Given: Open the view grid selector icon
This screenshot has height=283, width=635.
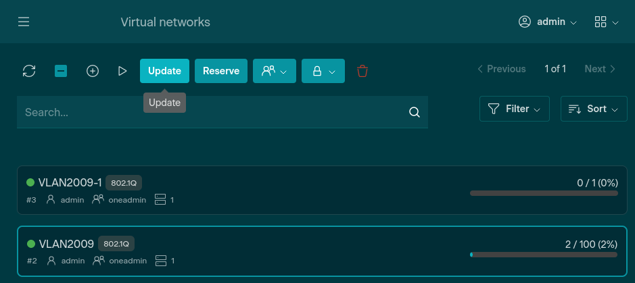Looking at the screenshot, I should pyautogui.click(x=606, y=22).
